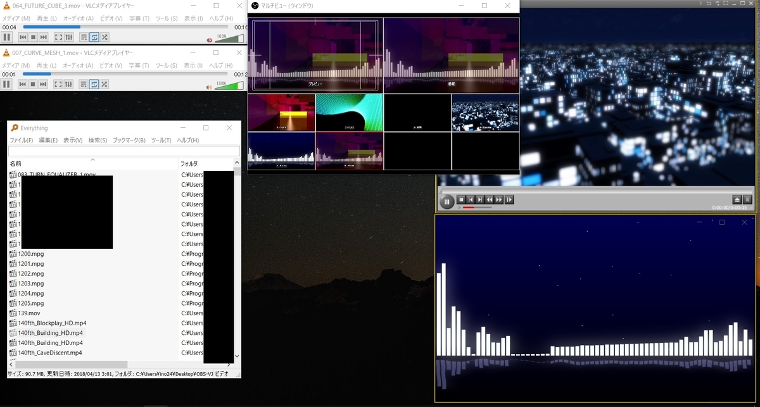760x407 pixels.
Task: Click the 番組 program pane in OBS multiview
Action: point(451,55)
